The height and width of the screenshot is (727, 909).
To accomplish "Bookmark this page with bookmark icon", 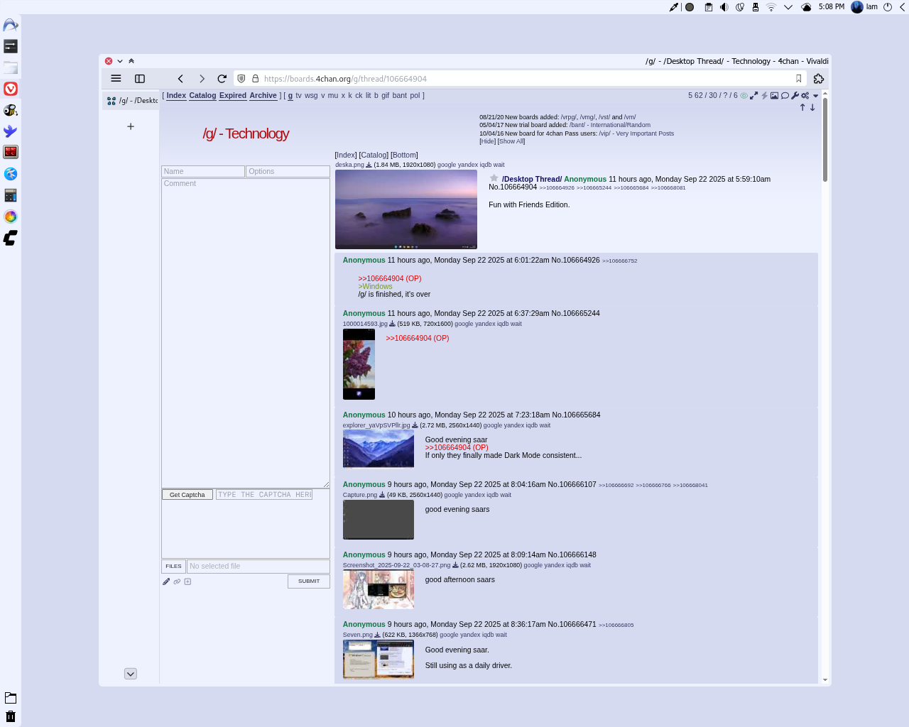I will pyautogui.click(x=799, y=79).
